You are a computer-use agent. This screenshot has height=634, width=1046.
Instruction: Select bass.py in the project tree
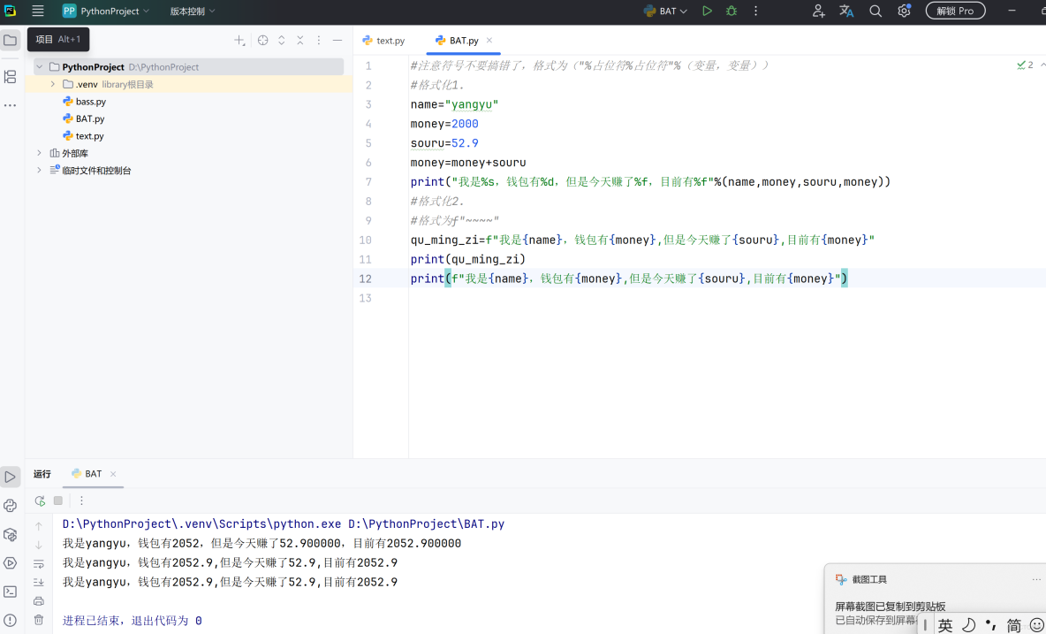(x=91, y=101)
